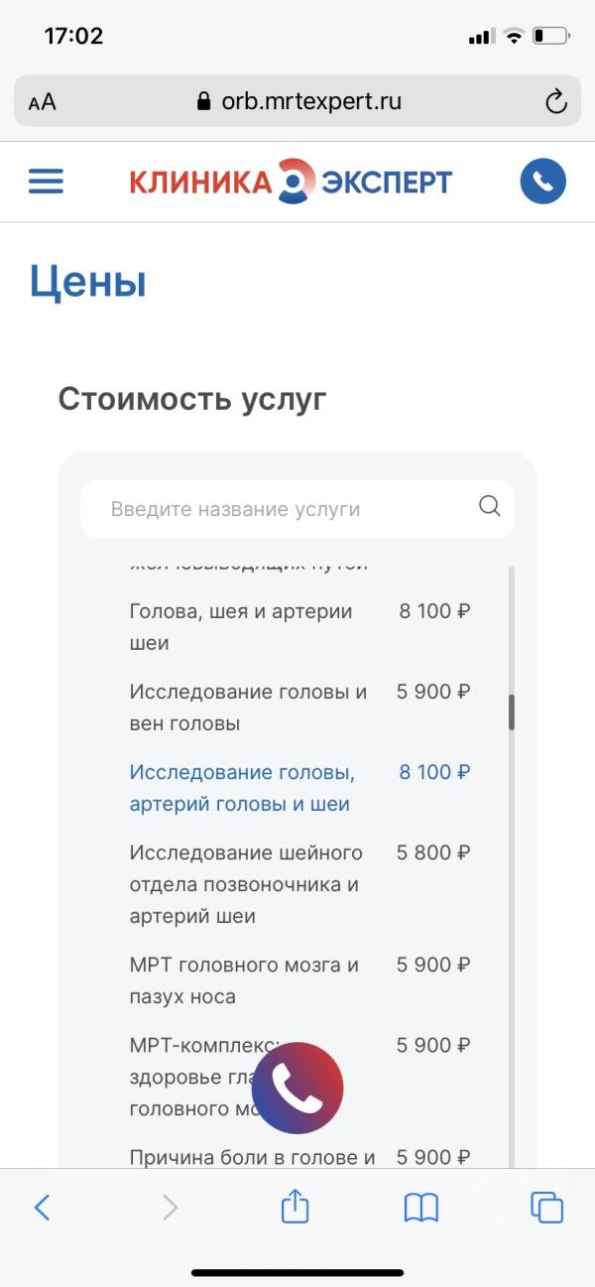Open Safari bookmarks
Screen dimensions: 595x1287
pos(421,1207)
